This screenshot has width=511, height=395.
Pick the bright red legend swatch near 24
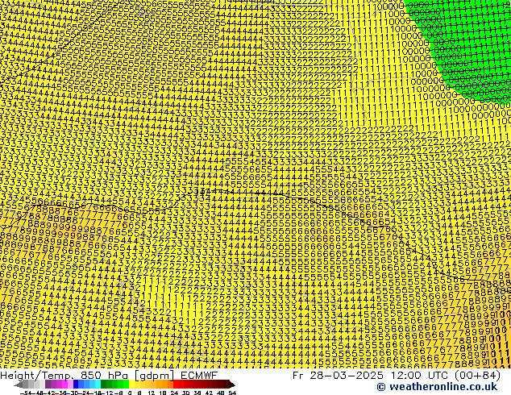176,385
